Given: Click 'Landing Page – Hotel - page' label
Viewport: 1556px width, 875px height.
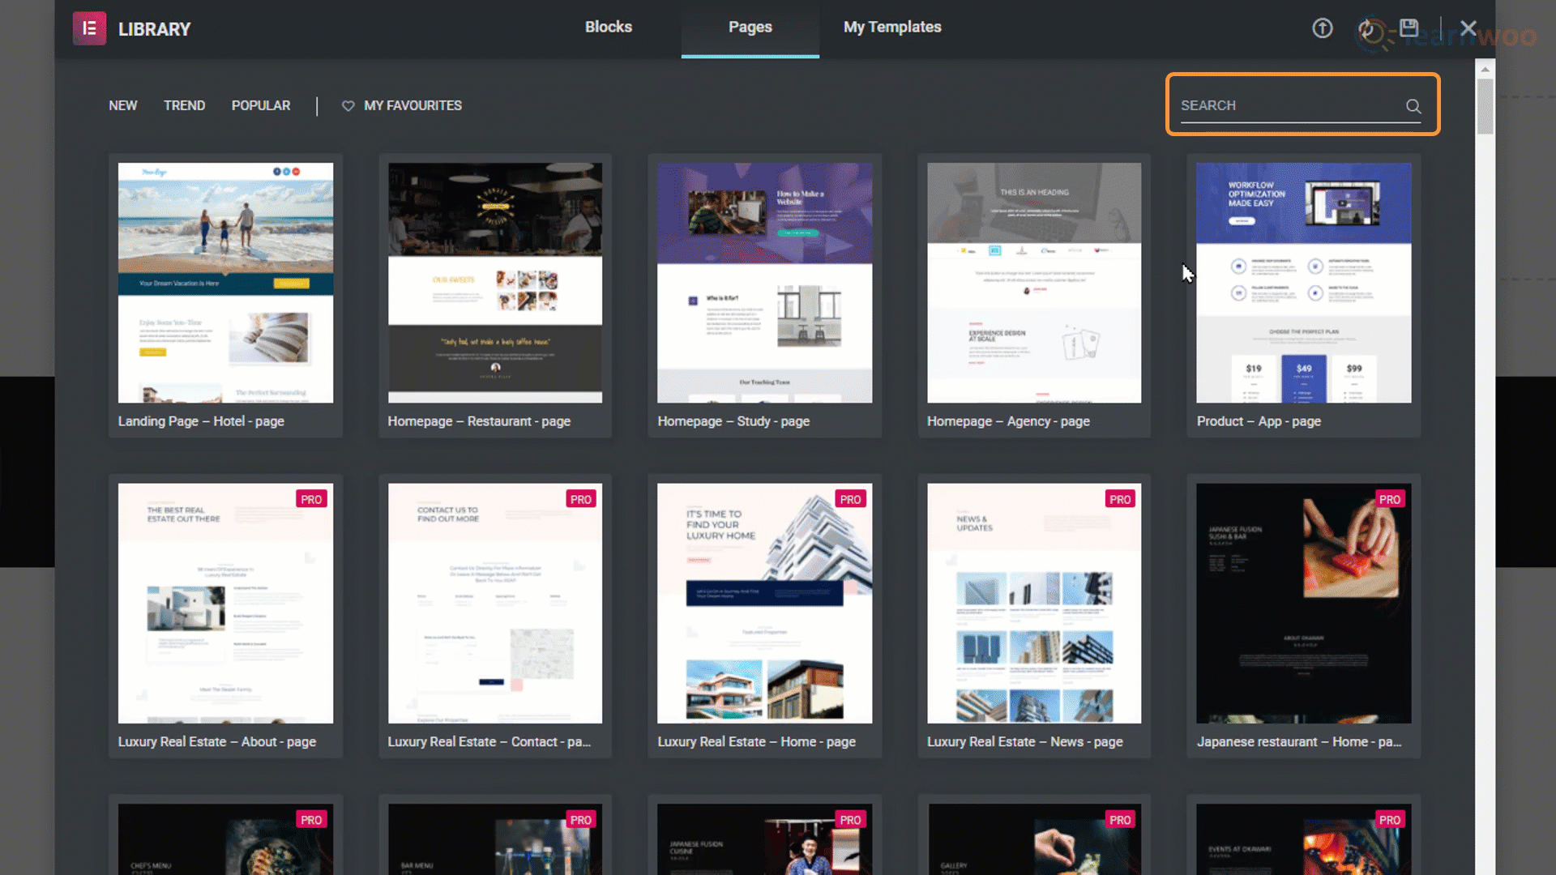Looking at the screenshot, I should (x=201, y=421).
